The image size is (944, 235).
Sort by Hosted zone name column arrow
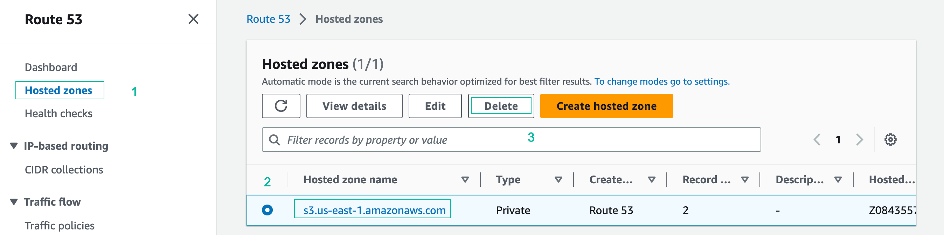[x=465, y=179]
